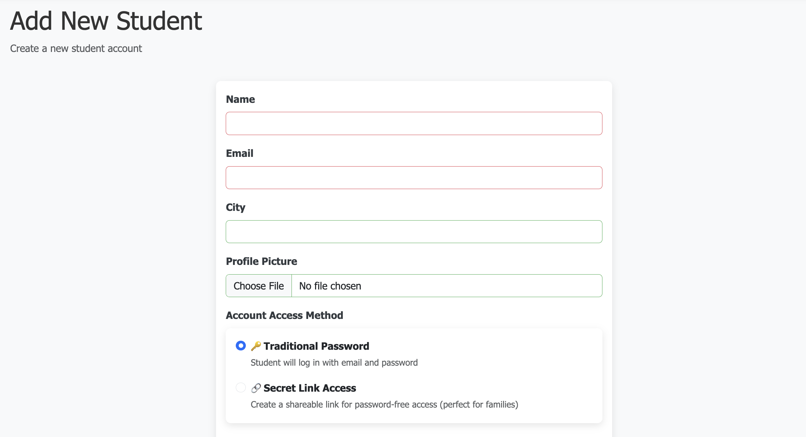The width and height of the screenshot is (806, 437).
Task: Click the City input box
Action: 414,232
